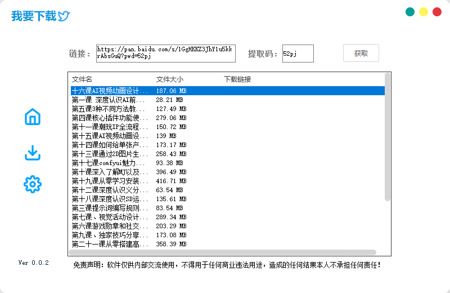Screen dimensions: 450x293
Task: Sort by the 文件名 column header
Action: (x=82, y=79)
